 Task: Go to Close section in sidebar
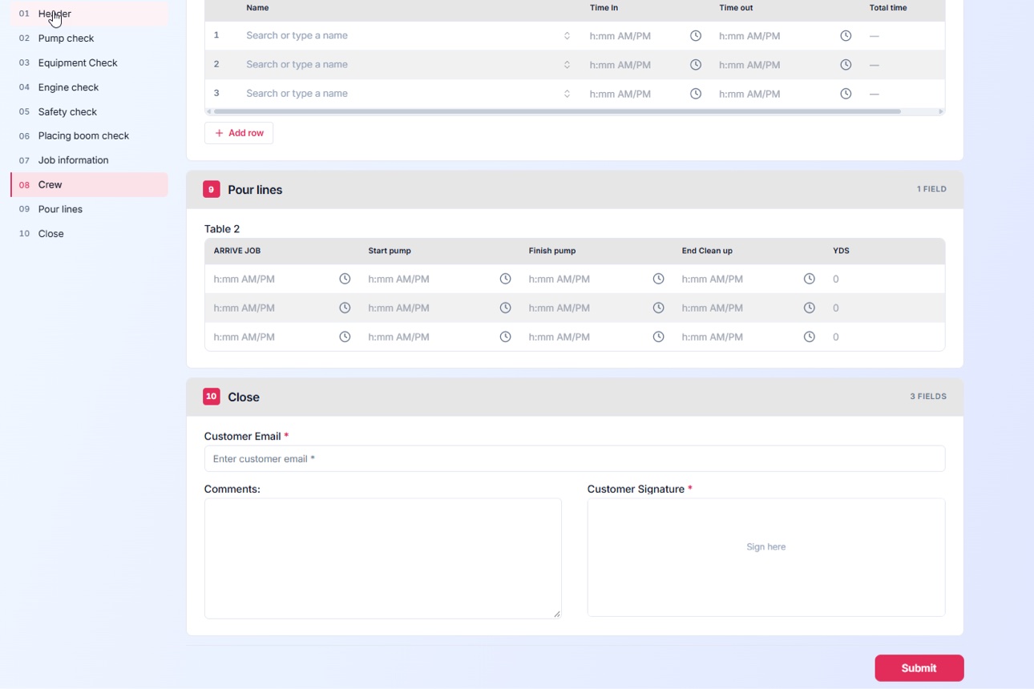89,234
